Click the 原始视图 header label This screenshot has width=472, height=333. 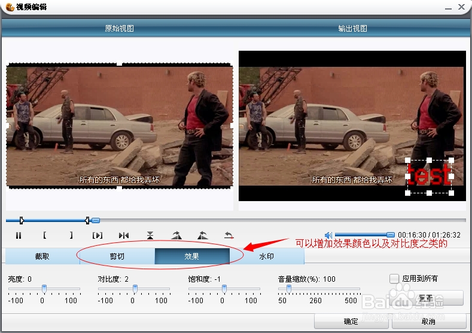(119, 29)
